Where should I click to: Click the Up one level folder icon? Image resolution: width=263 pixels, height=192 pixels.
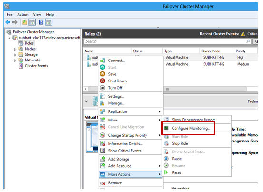[x=24, y=22]
